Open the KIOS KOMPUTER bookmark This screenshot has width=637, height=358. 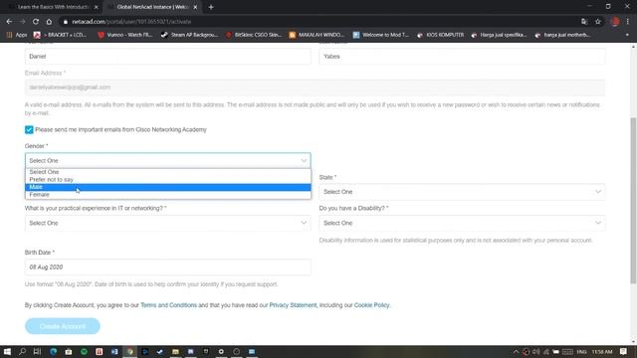coord(440,35)
